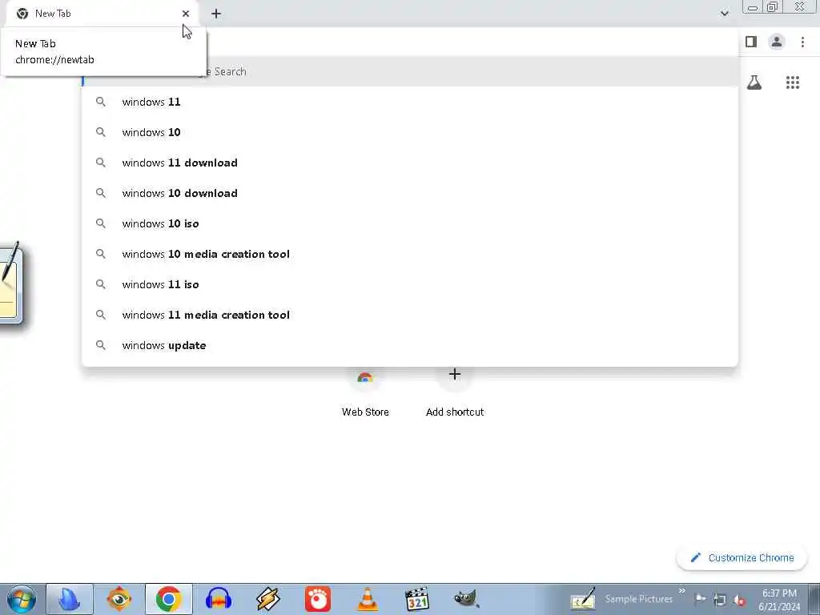Open the Windows Start menu
Viewport: 820px width, 615px height.
(x=22, y=599)
